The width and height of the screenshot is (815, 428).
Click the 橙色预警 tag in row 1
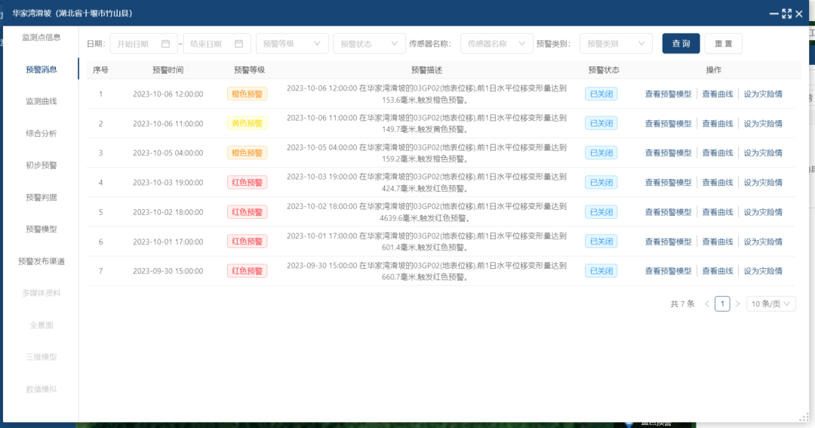coord(248,94)
